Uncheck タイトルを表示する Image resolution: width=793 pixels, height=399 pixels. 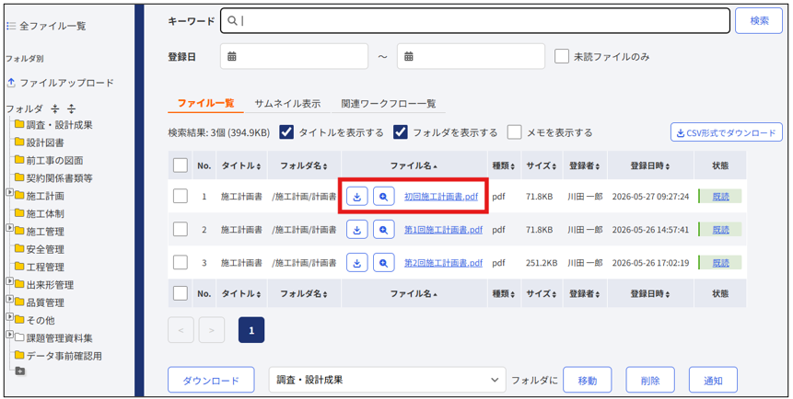[286, 132]
